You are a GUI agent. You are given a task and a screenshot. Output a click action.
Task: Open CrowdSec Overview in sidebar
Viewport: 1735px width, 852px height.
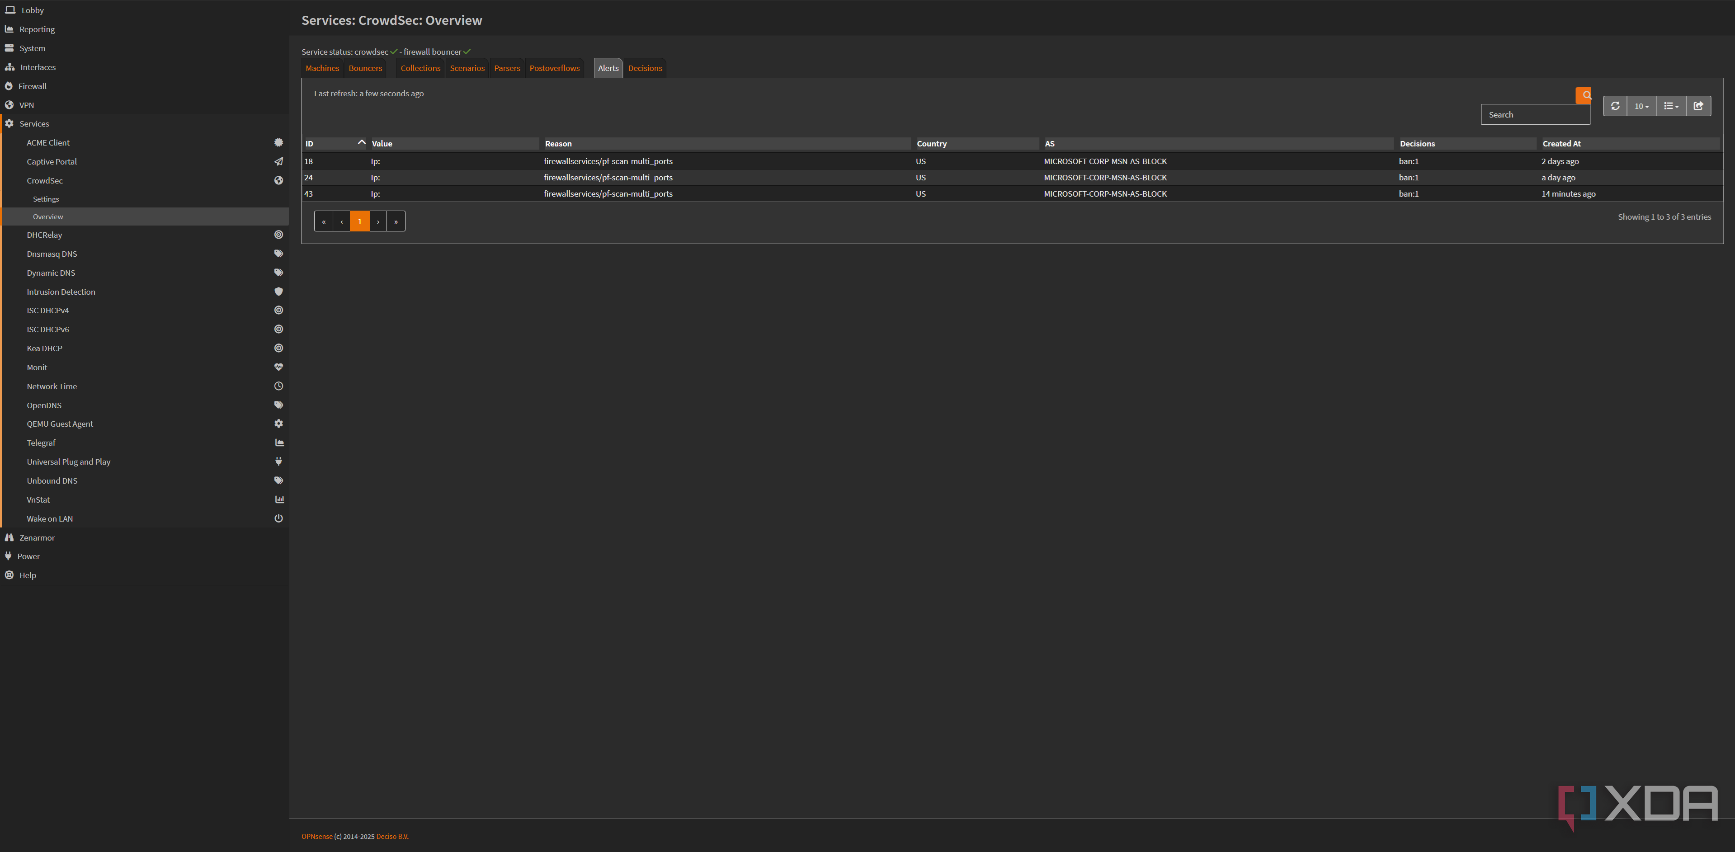coord(48,217)
